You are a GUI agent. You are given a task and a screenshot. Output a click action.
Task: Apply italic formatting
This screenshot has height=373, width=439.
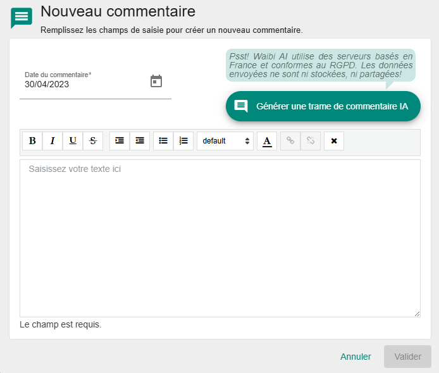[53, 141]
